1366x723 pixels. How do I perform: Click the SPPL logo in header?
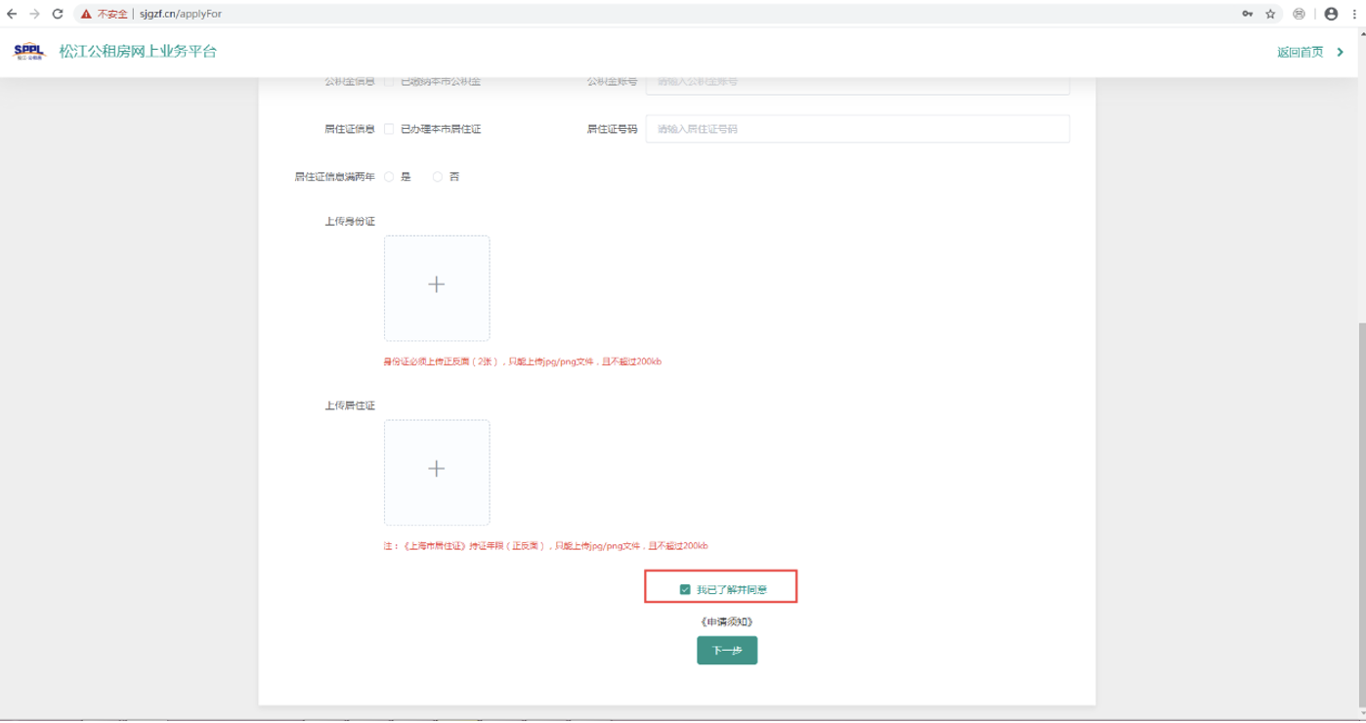pos(29,52)
